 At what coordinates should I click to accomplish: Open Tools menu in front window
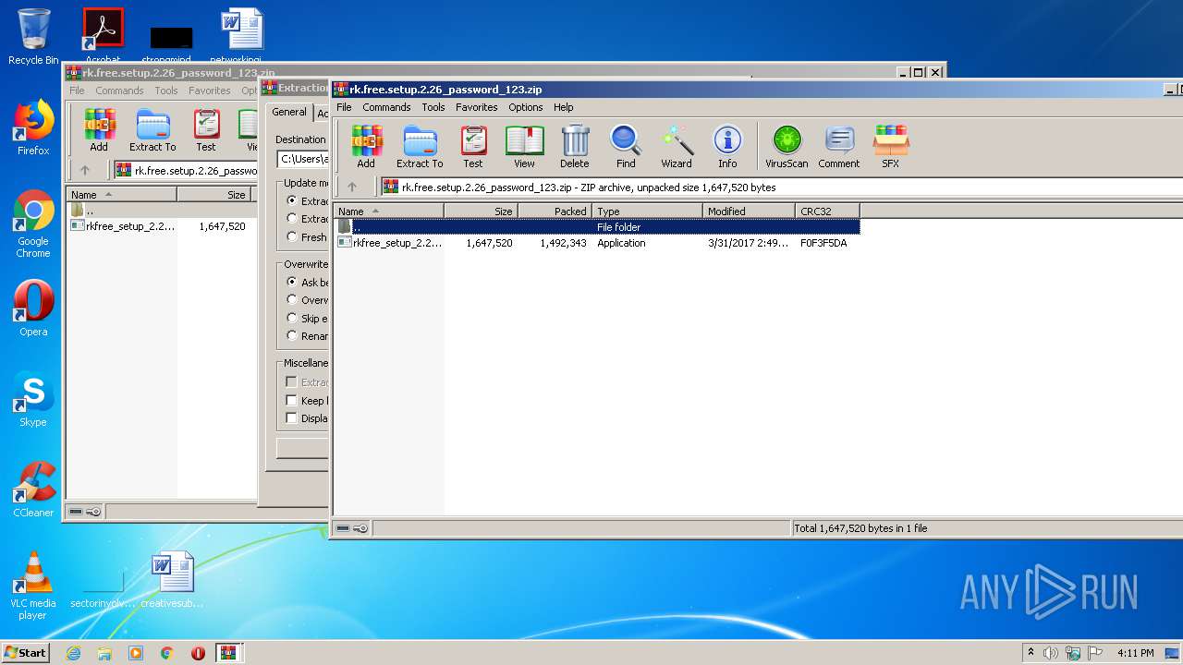pos(433,107)
